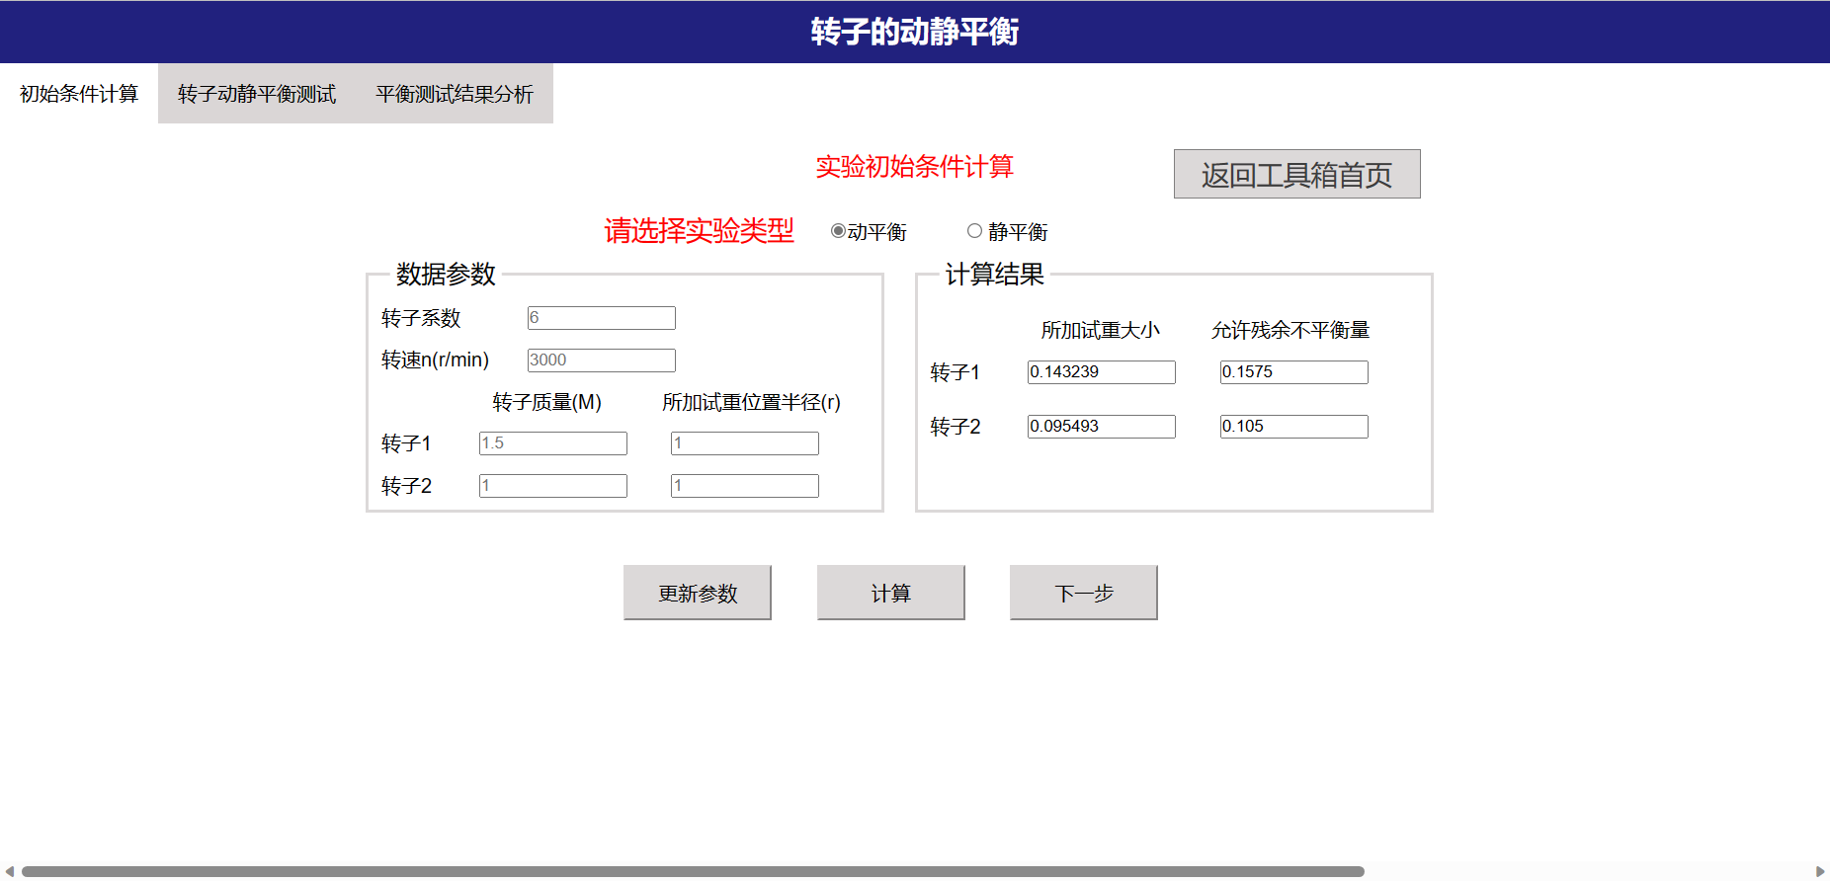Click 转子2 允许残余不平衡量 field
The width and height of the screenshot is (1830, 881).
point(1293,427)
